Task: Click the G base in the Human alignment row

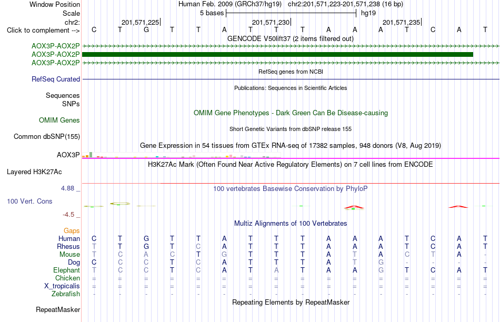Action: coord(146,238)
